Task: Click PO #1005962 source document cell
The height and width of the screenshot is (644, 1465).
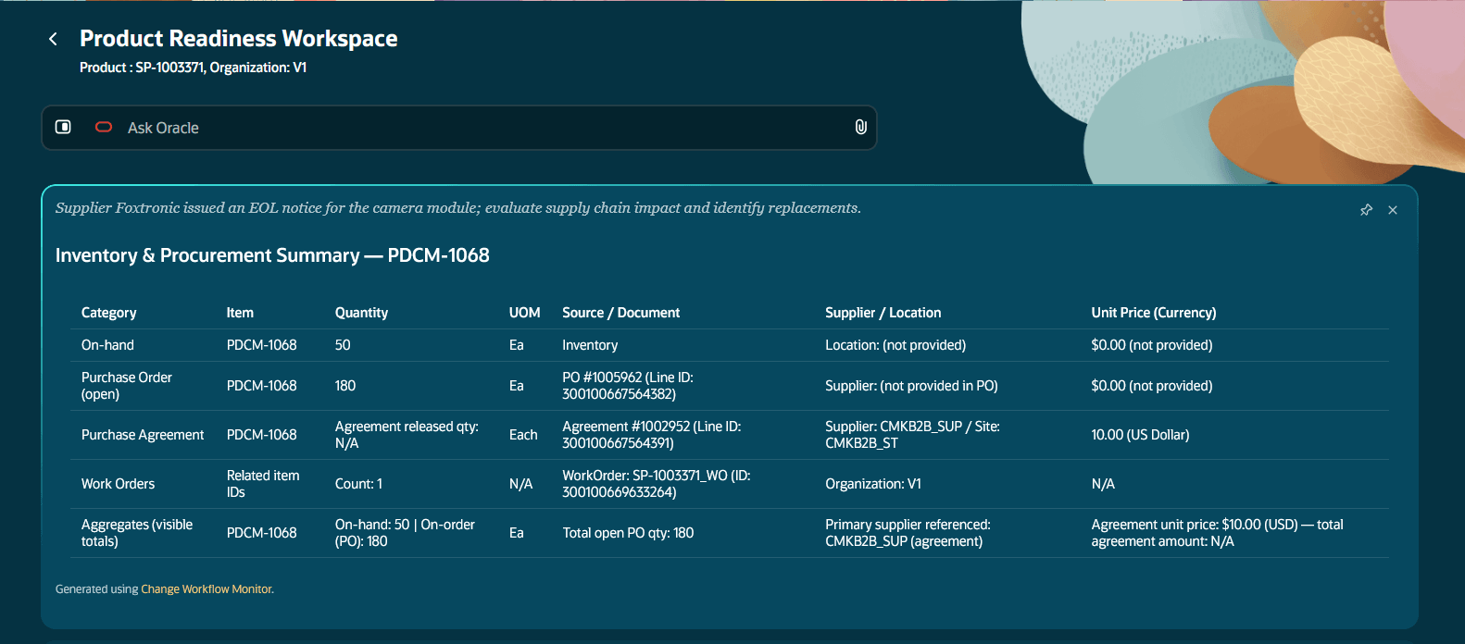Action: point(628,386)
